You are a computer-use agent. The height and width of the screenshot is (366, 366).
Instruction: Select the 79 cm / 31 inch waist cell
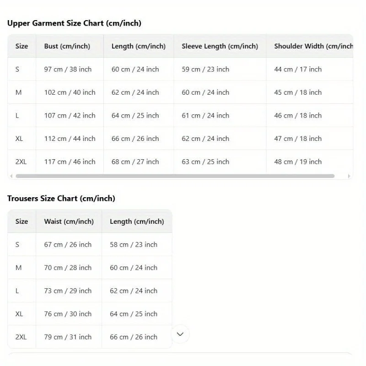pos(68,337)
